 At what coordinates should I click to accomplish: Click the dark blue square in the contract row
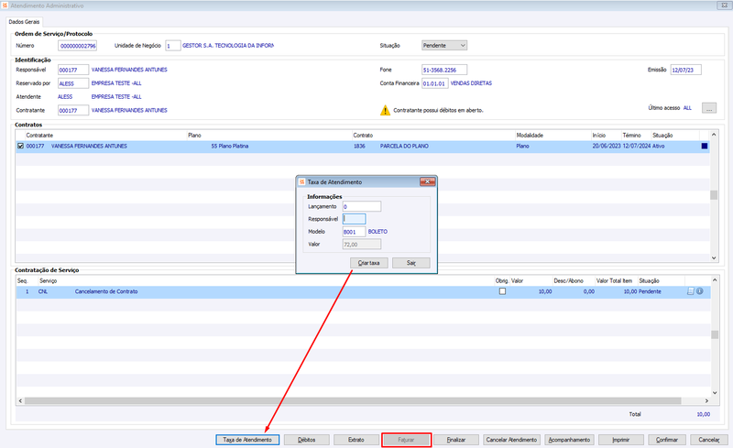click(705, 146)
